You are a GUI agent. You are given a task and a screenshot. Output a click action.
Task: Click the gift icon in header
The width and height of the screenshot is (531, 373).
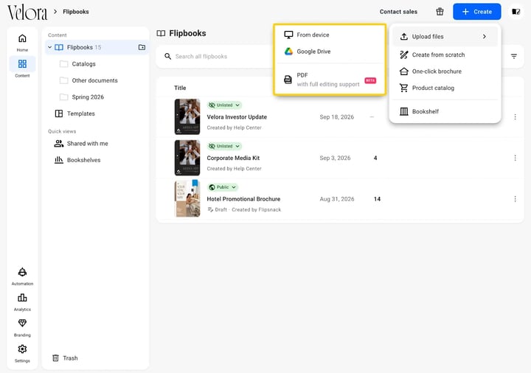click(440, 12)
